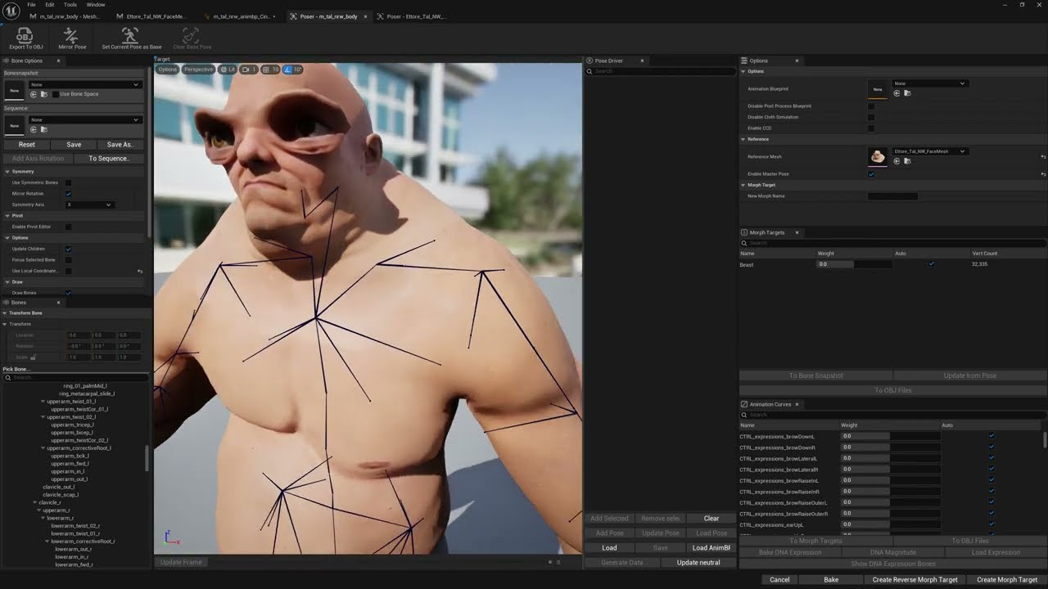This screenshot has height=589, width=1048.
Task: Click the viewport camera speed icon
Action: 249,70
